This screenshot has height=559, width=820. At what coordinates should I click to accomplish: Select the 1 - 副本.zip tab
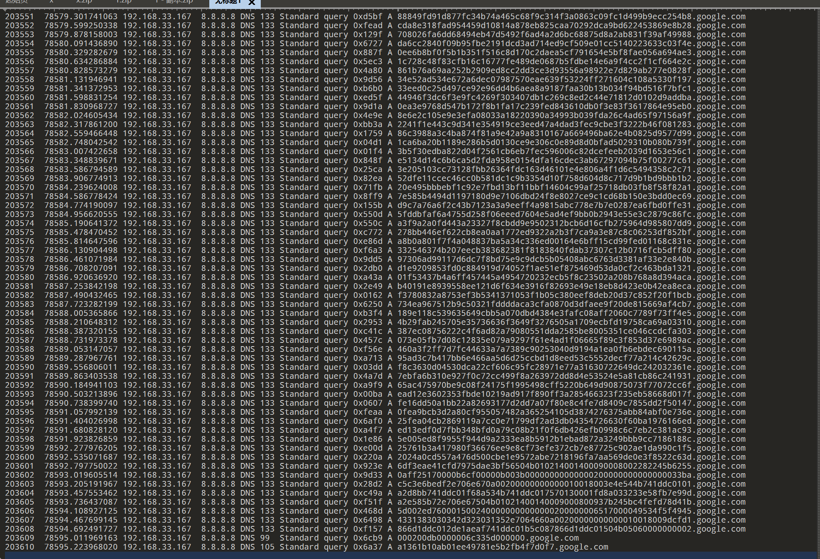(174, 2)
